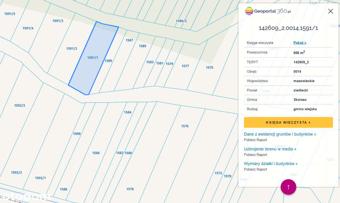Click parcel label 1587 on map
The image size is (340, 203).
point(129,40)
